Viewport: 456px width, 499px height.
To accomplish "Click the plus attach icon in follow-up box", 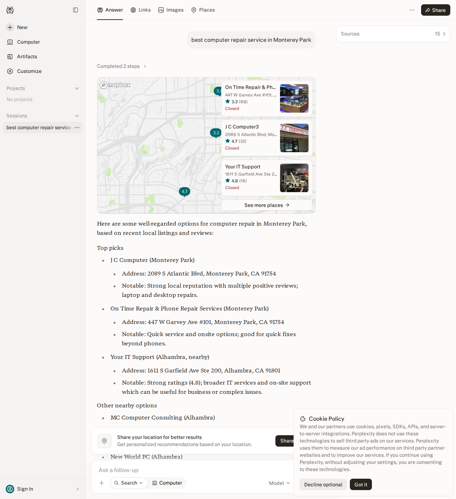I will click(102, 483).
